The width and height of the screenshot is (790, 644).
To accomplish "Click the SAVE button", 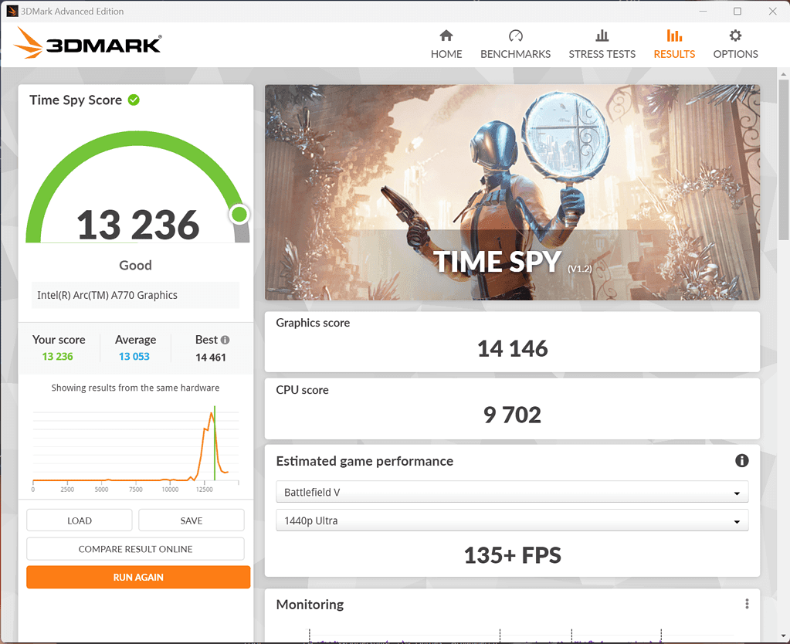I will [x=192, y=520].
